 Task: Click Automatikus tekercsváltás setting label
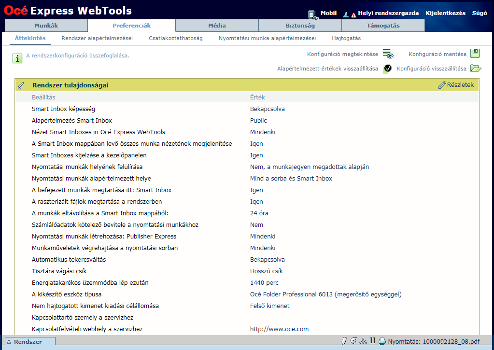[x=69, y=260]
